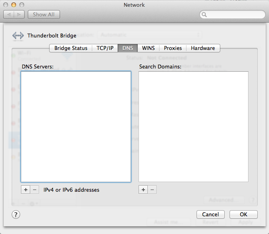Switch to the Hardware tab

pyautogui.click(x=203, y=48)
